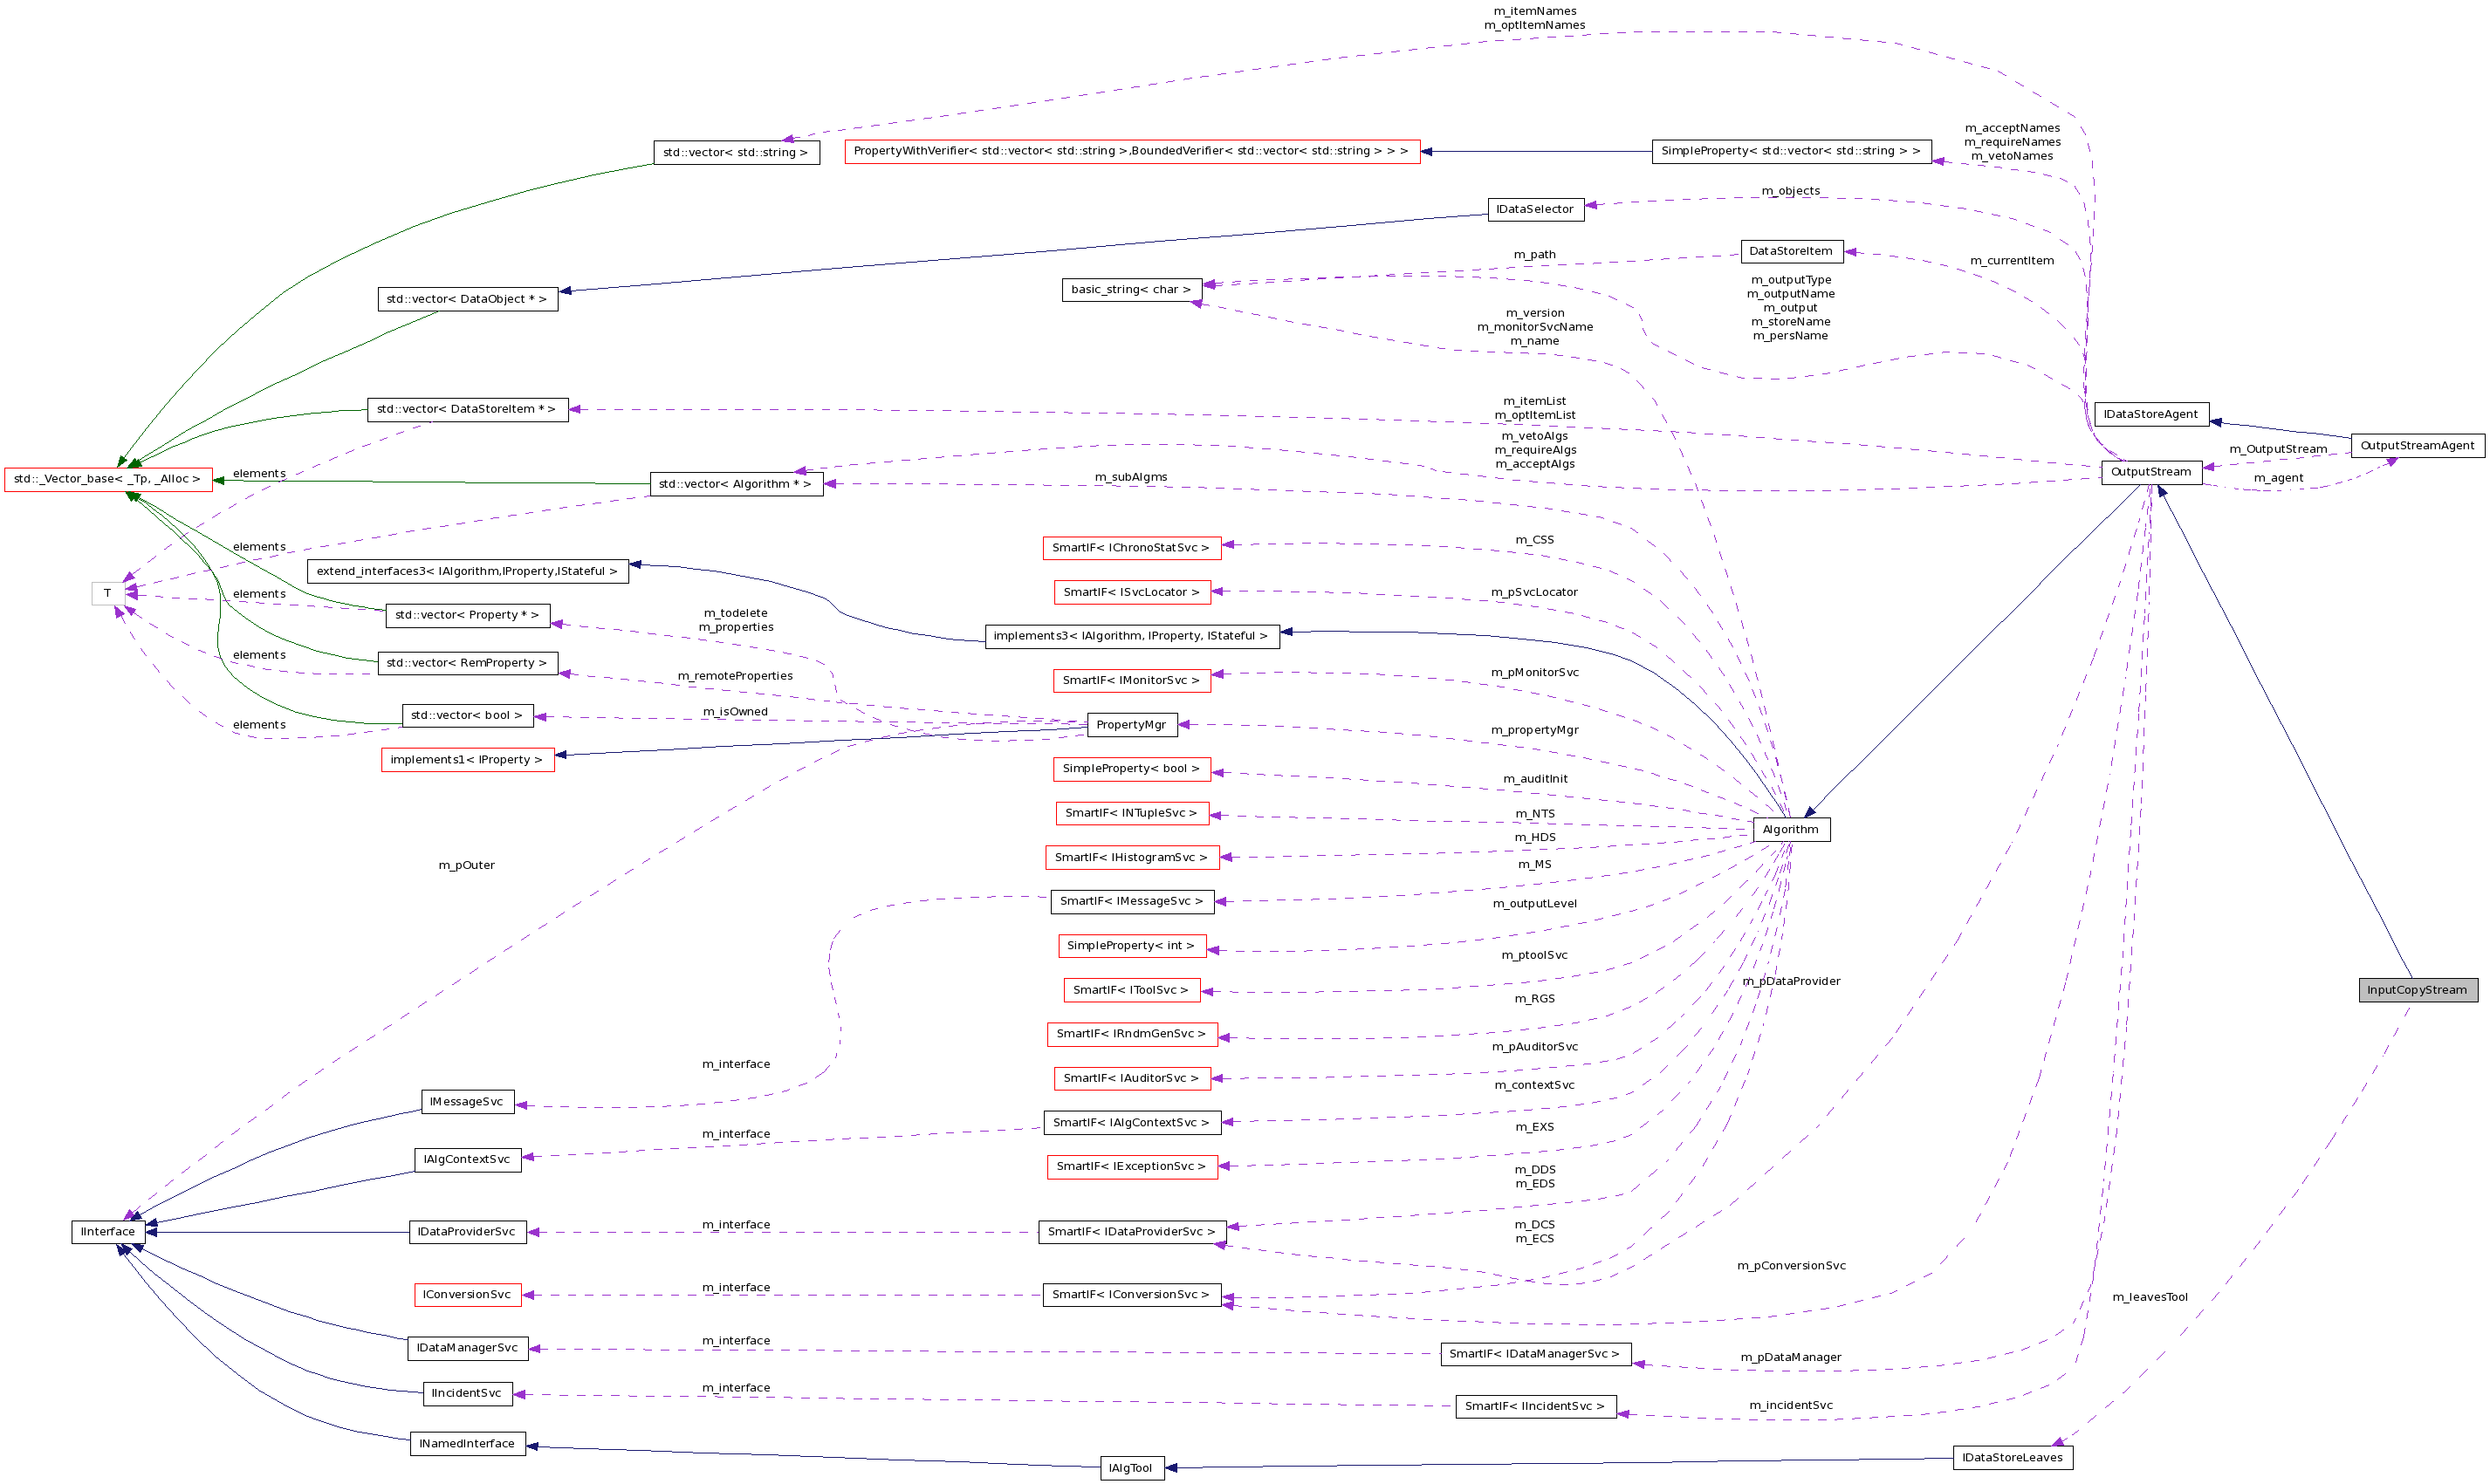Open the InputCopyStream class node
2490x1484 pixels.
(2418, 989)
